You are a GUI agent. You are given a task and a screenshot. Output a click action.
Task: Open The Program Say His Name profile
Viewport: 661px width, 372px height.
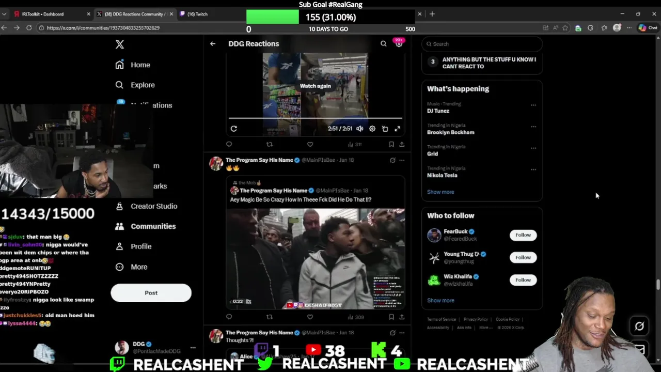pyautogui.click(x=259, y=160)
